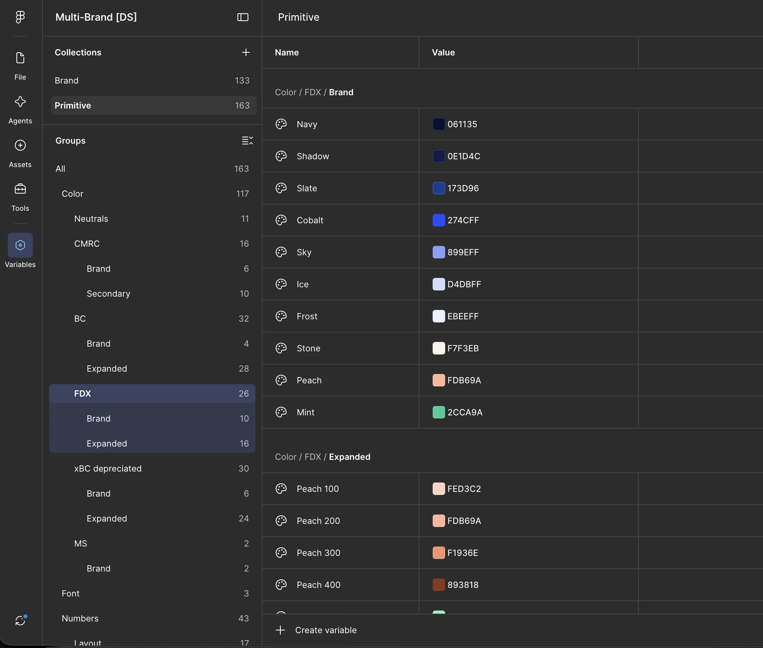Click the Peach 100 value FED3C2
Screen dimensions: 763x648
coord(464,489)
